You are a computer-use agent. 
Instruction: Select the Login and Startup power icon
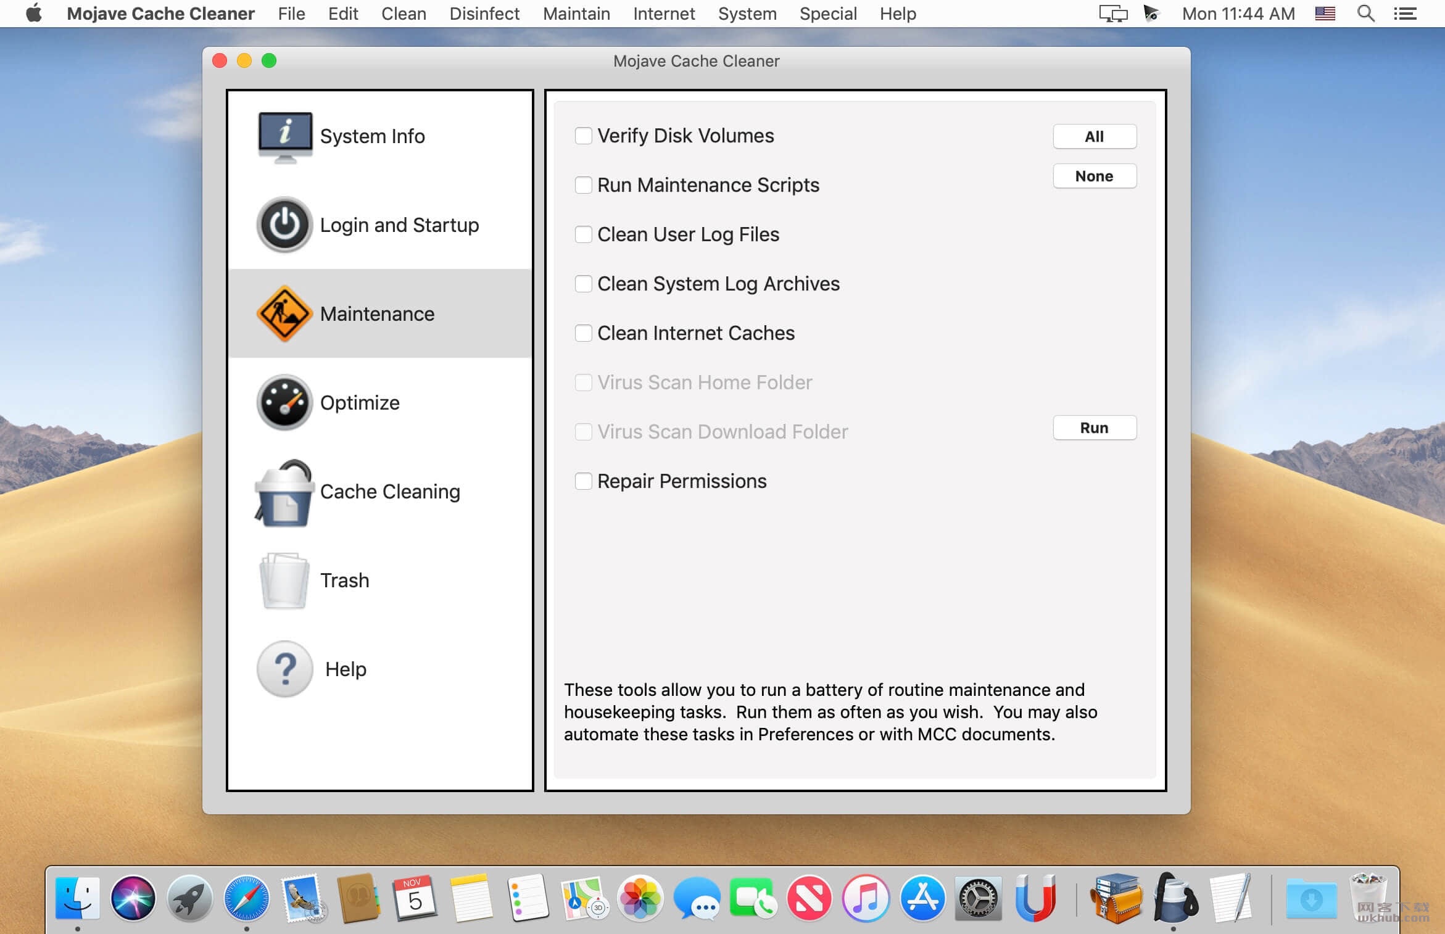284,225
